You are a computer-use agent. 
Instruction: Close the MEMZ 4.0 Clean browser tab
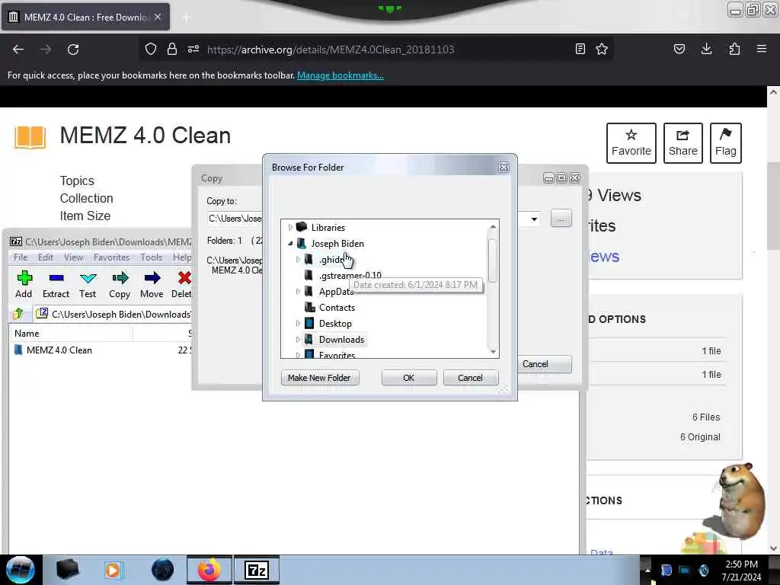click(x=158, y=17)
